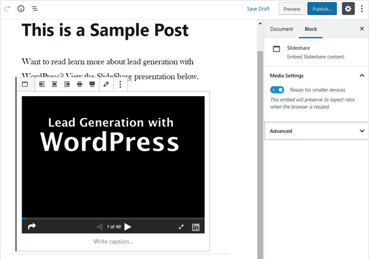Toggle Resize for smaller devices switch
Image resolution: width=369 pixels, height=259 pixels.
tap(277, 89)
